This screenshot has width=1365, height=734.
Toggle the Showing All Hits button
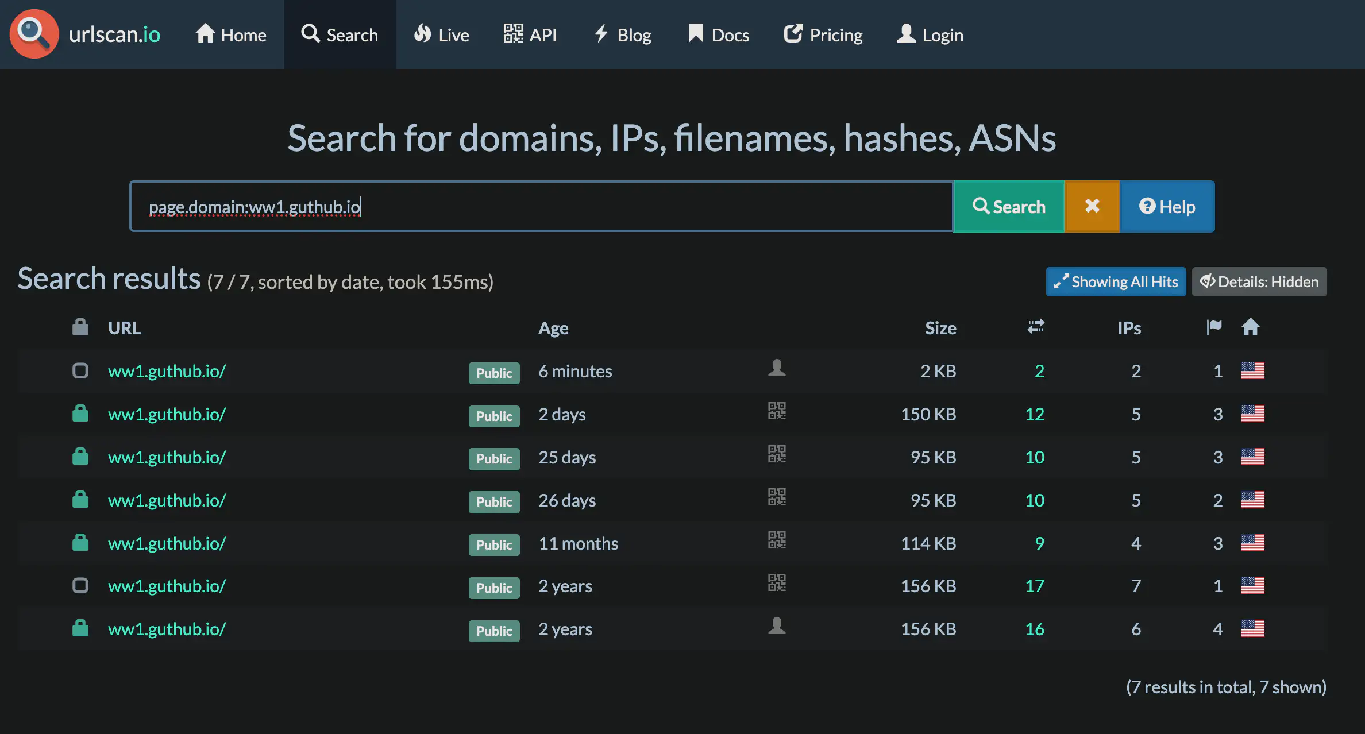(x=1116, y=281)
